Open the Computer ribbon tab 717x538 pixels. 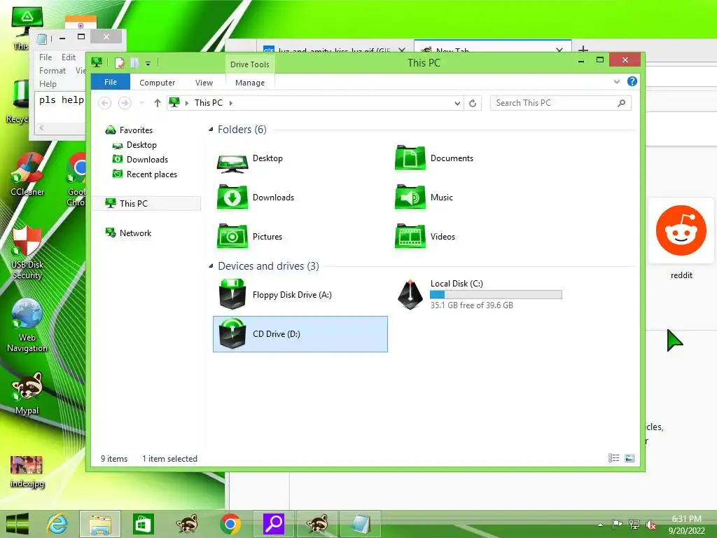[158, 83]
